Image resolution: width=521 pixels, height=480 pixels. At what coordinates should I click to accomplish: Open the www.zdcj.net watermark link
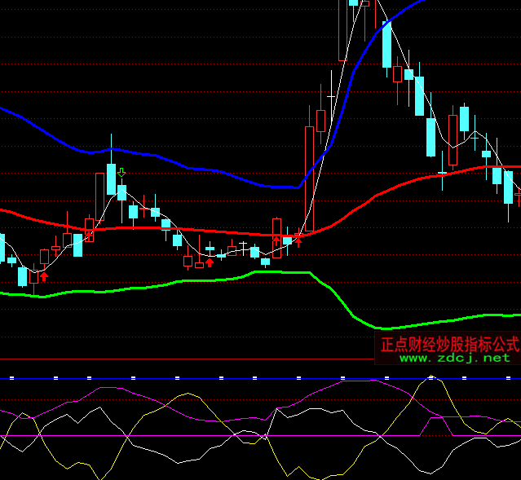tap(453, 358)
